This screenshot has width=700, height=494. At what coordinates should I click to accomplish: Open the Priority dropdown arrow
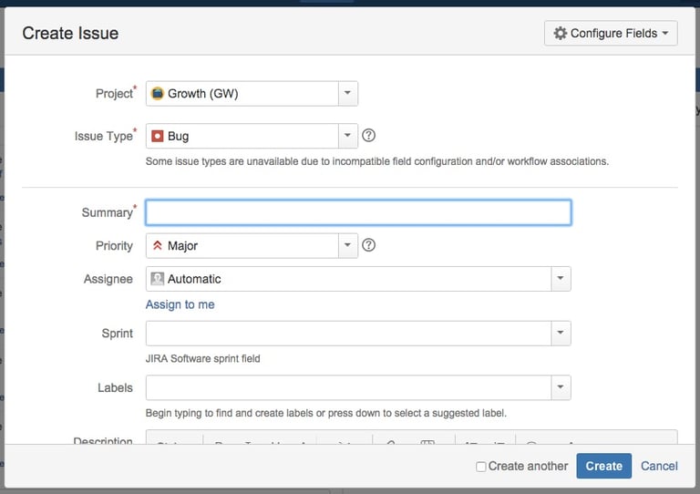(347, 246)
